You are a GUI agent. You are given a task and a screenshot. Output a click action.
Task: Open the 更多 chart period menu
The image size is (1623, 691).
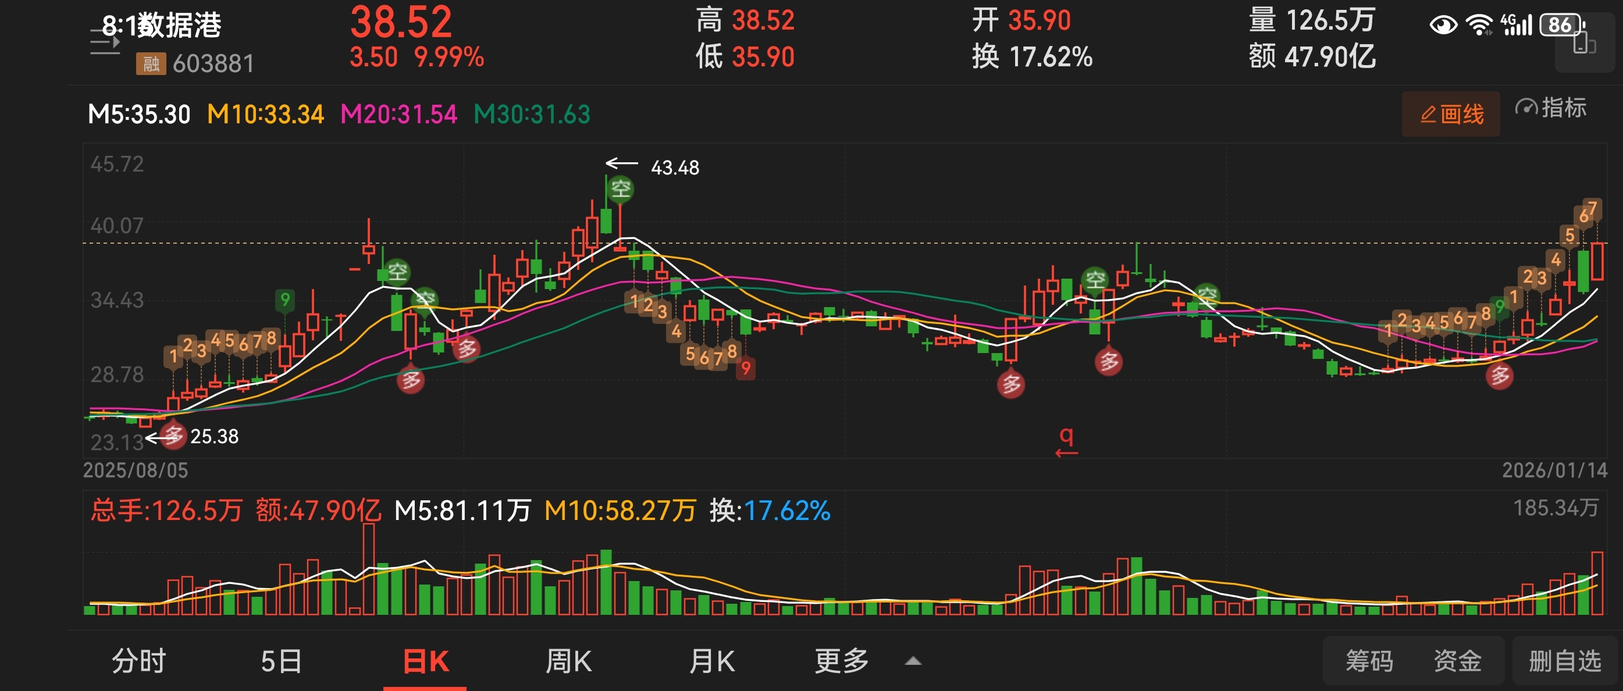pyautogui.click(x=841, y=661)
